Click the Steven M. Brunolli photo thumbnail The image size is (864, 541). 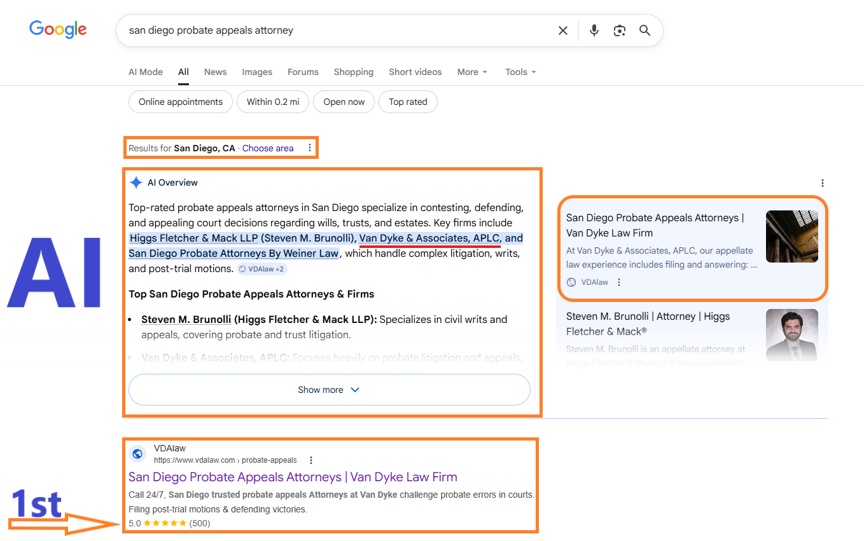pyautogui.click(x=791, y=334)
